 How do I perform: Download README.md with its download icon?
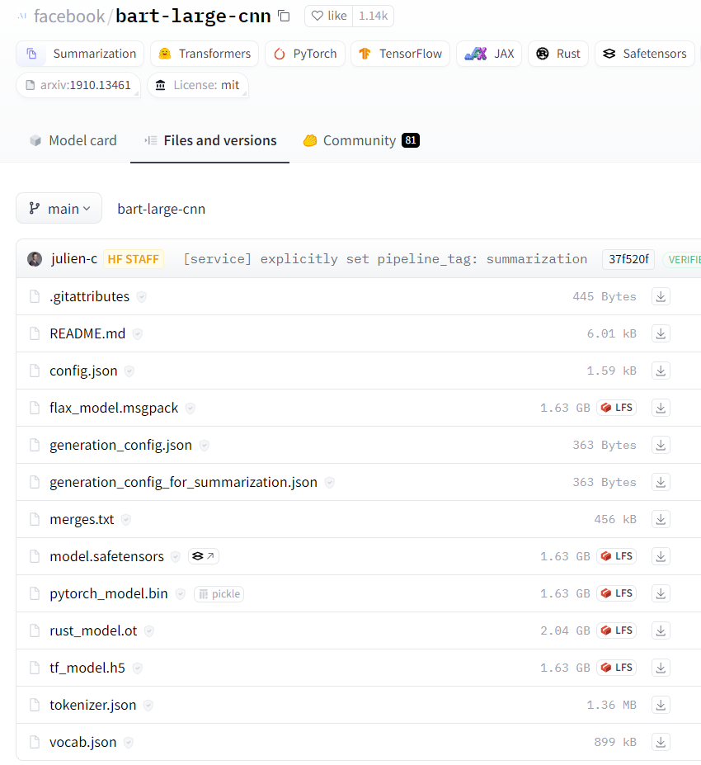click(661, 333)
